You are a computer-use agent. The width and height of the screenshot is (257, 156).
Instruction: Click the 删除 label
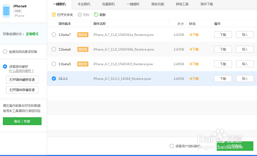point(86,15)
